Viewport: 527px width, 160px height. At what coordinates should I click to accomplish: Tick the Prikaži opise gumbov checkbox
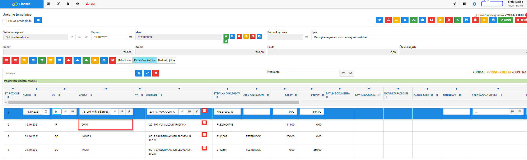point(475,15)
